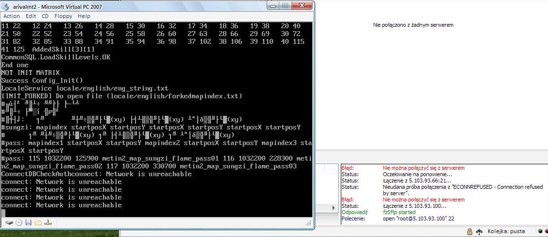Click the 'fzSftp started' log line
Viewport: 548px width, 237px height.
[x=399, y=212]
